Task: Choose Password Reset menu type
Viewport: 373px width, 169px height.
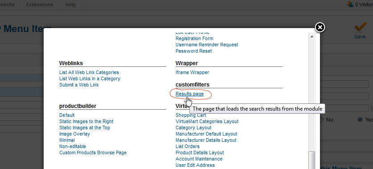Action: point(194,51)
